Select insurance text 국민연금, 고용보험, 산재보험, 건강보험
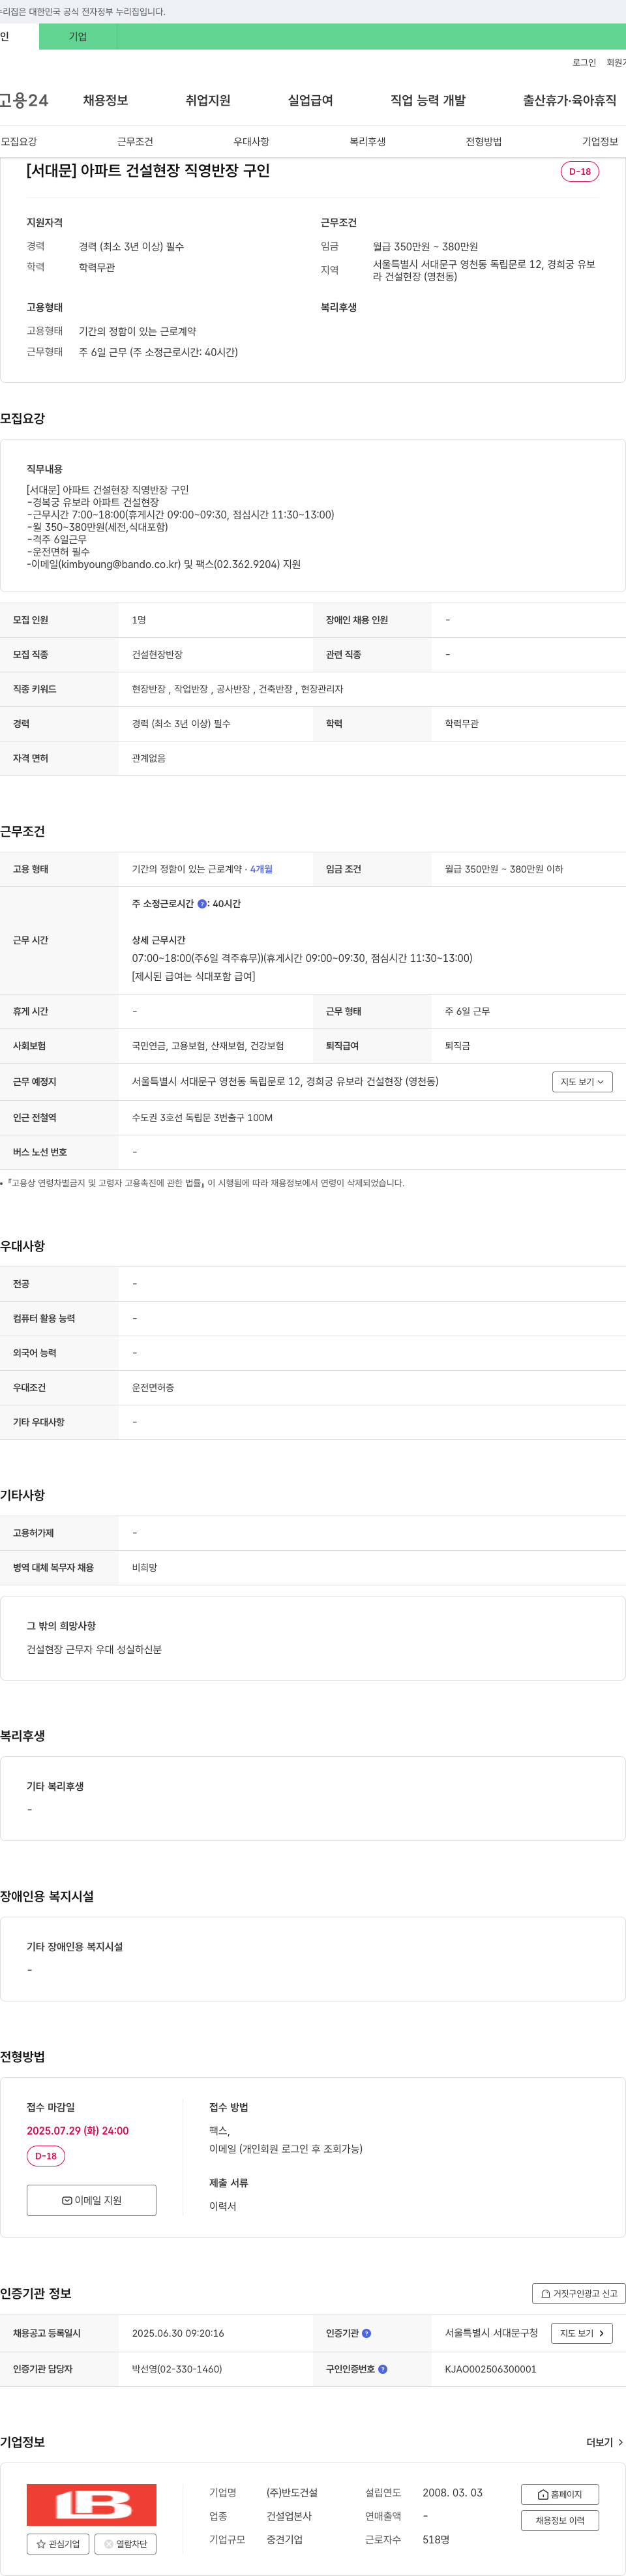The image size is (626, 2576). (x=208, y=1046)
